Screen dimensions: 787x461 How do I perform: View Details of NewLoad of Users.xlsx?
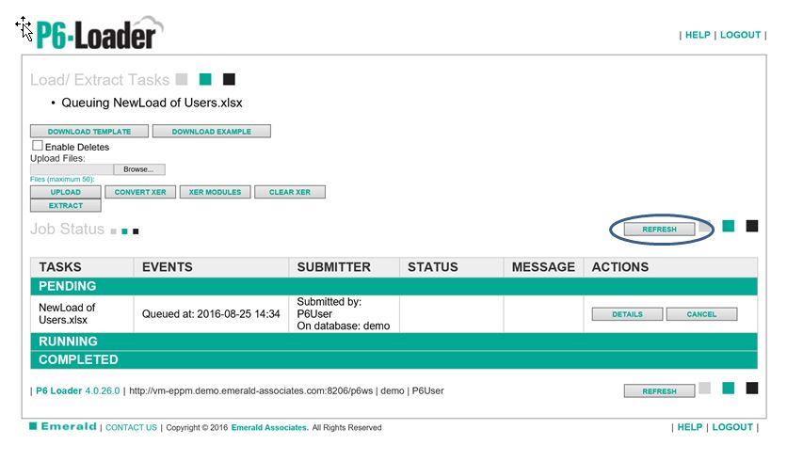click(x=627, y=314)
